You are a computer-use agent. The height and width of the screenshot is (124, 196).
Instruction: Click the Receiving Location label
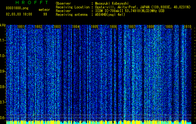click(73, 7)
